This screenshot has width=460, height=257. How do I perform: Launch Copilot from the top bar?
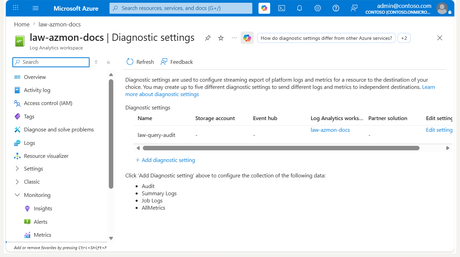tap(264, 8)
